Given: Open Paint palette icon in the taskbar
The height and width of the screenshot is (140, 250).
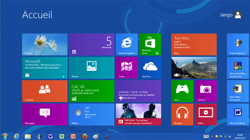Looking at the screenshot, I should 96,136.
